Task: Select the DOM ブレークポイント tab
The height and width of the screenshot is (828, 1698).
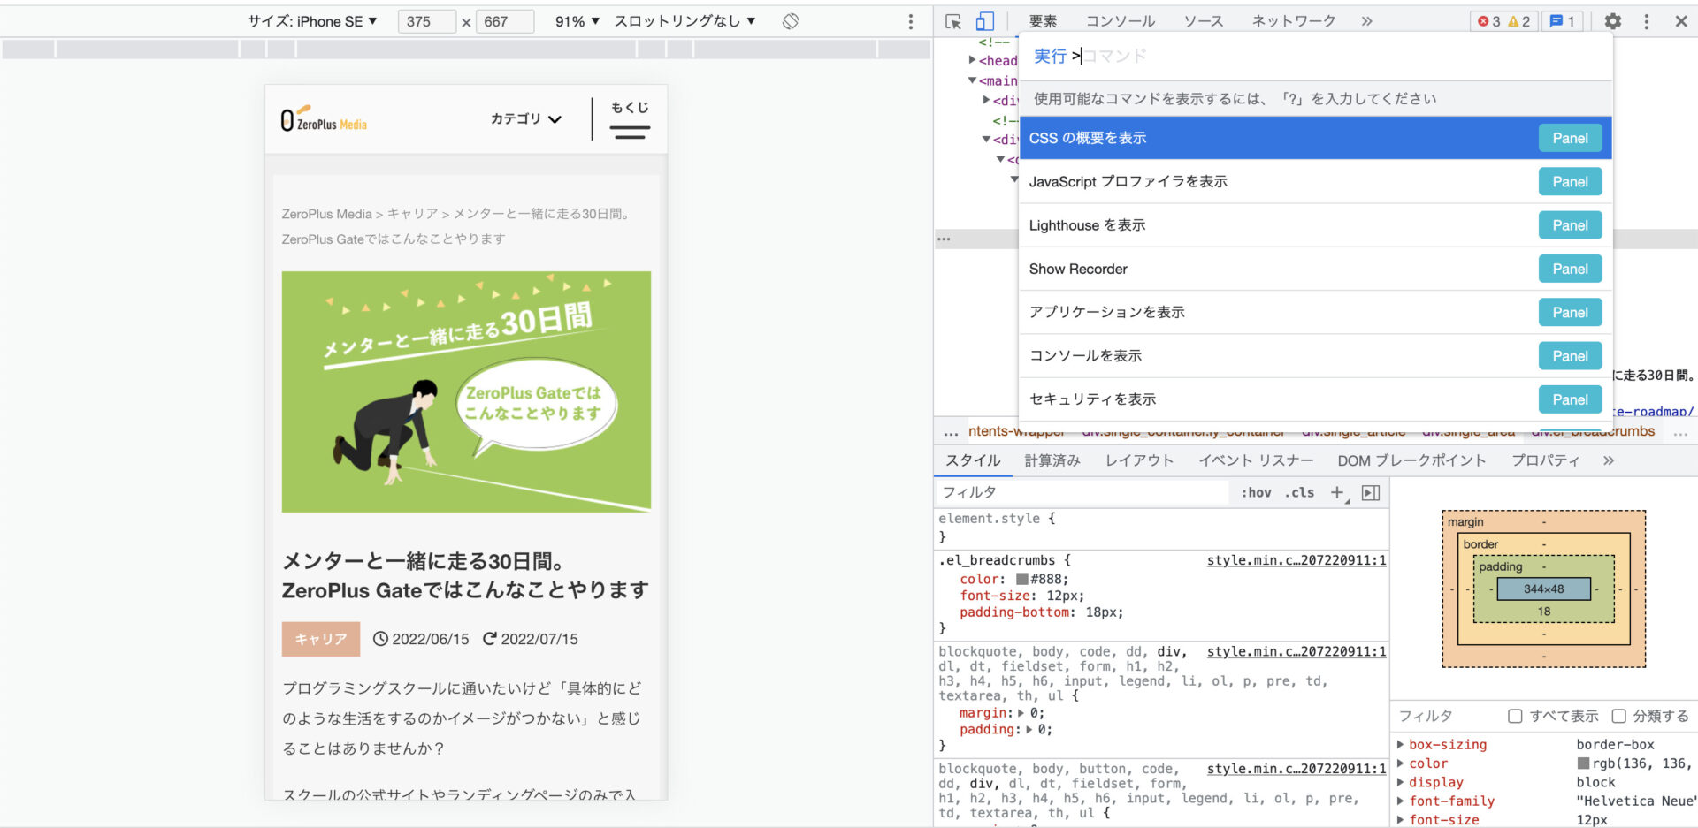Action: click(1411, 460)
